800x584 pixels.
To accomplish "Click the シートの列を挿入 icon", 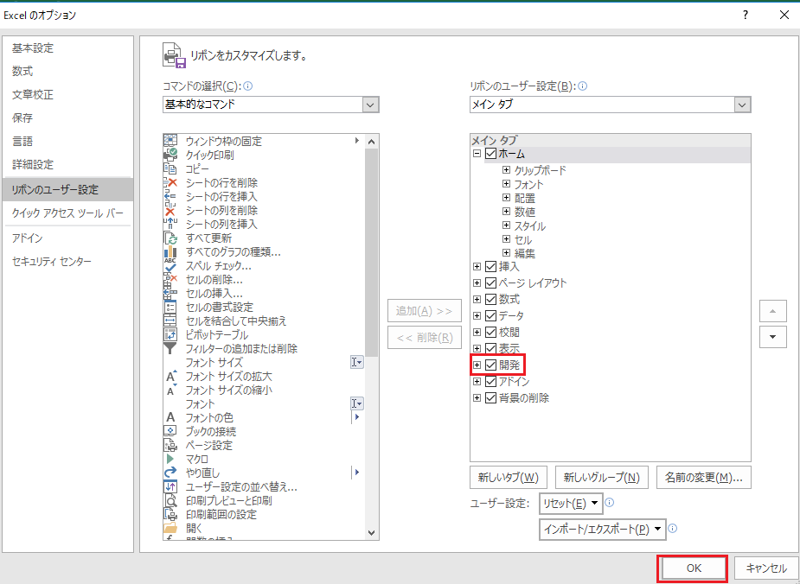I will coord(170,224).
